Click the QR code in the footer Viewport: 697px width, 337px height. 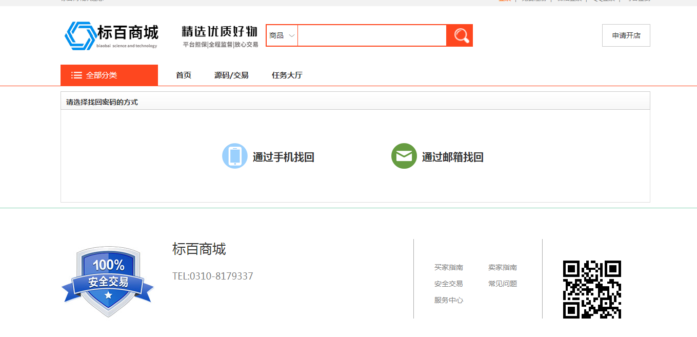point(592,289)
